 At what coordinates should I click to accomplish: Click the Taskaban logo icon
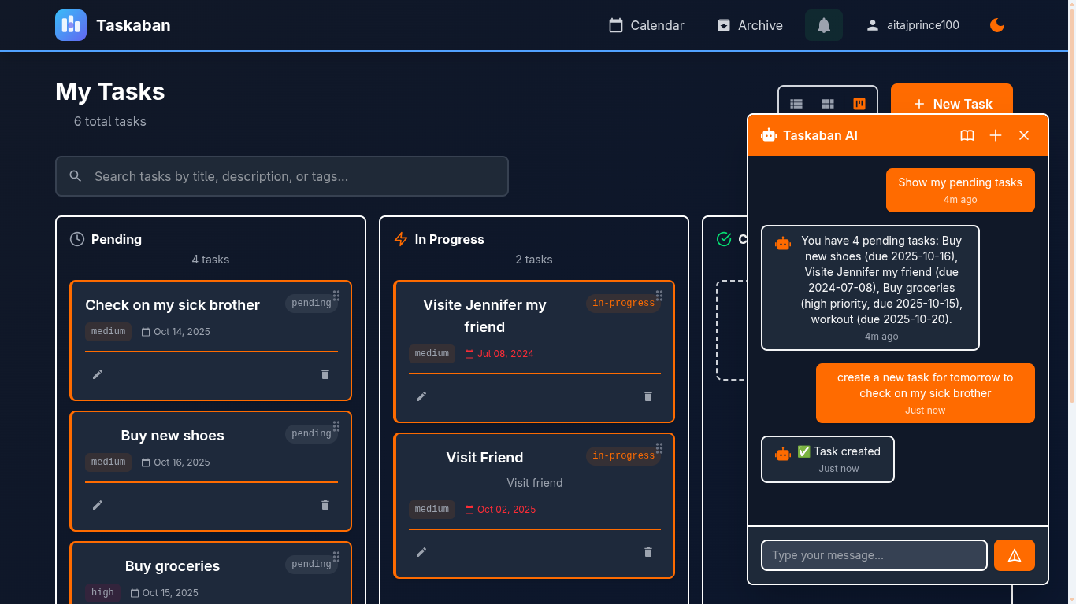[71, 25]
